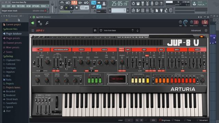The height and width of the screenshot is (123, 219).
Task: Open the mixer view icon
Action: 147,11
